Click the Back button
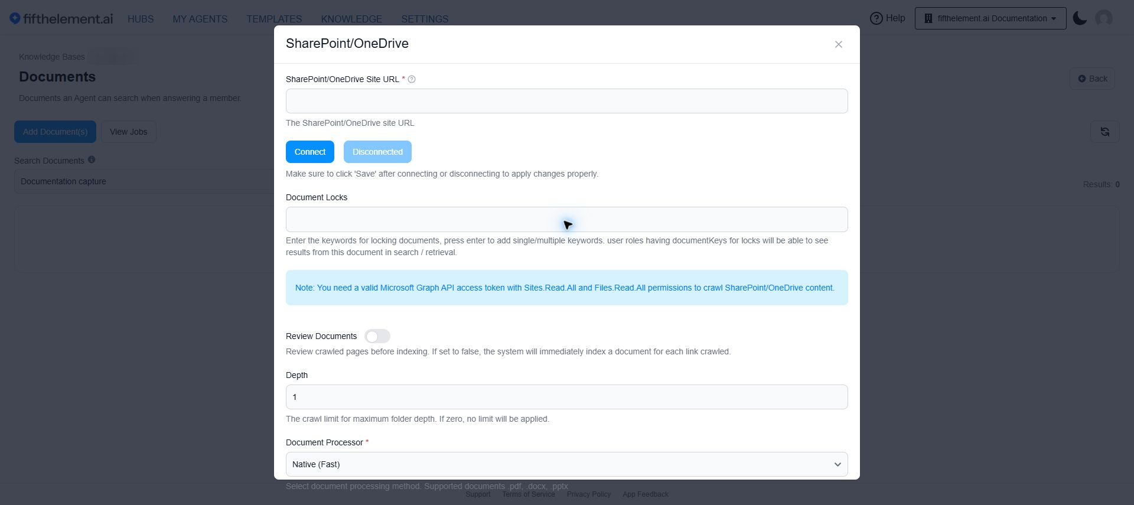Screen dimensions: 1134x505 (1092, 79)
